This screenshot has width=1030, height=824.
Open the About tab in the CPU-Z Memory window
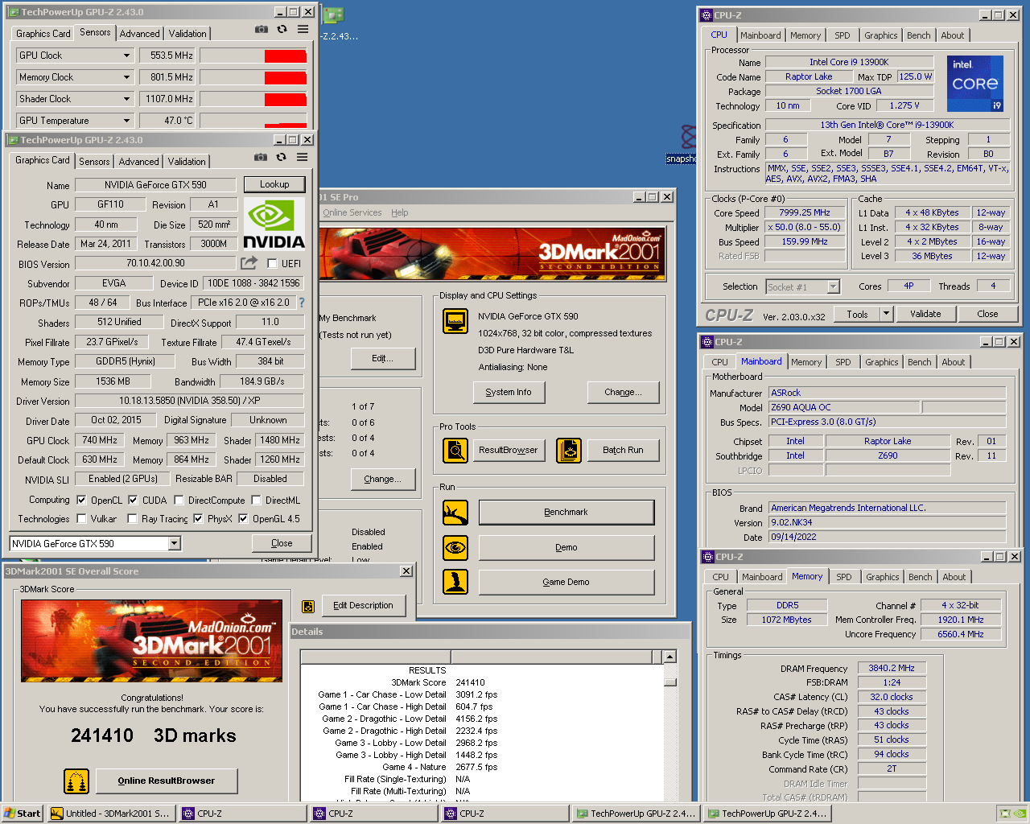[x=954, y=577]
